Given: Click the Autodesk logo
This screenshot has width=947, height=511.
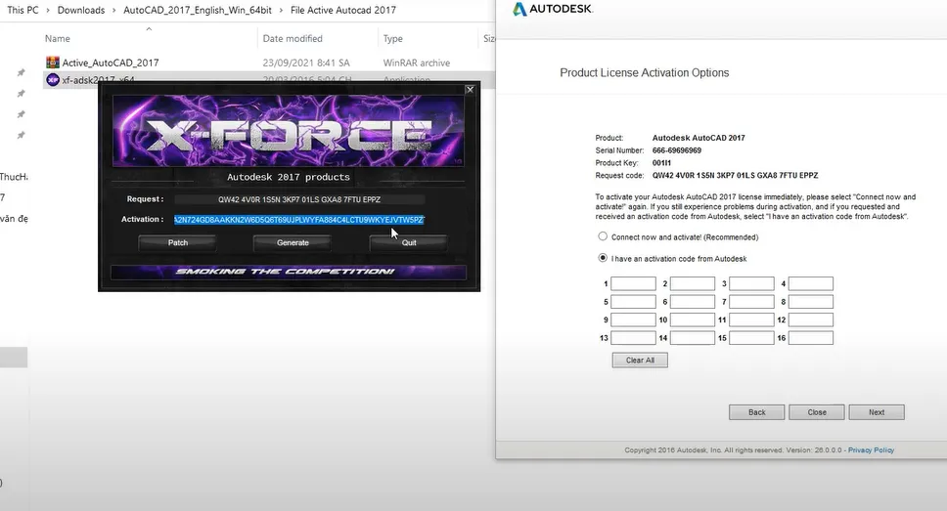Looking at the screenshot, I should 553,9.
